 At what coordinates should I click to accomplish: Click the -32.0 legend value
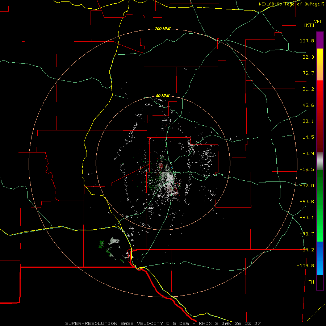click(307, 186)
